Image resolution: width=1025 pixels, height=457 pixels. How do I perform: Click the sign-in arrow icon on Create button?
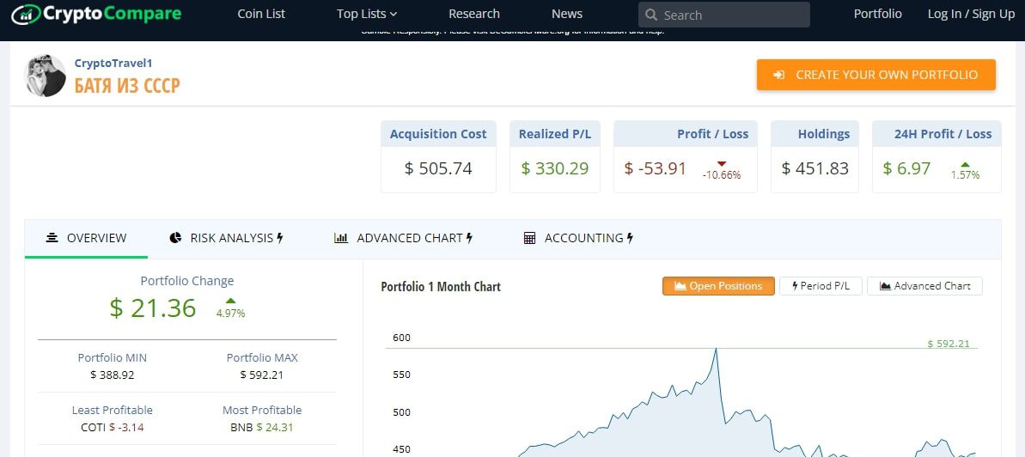click(x=778, y=76)
